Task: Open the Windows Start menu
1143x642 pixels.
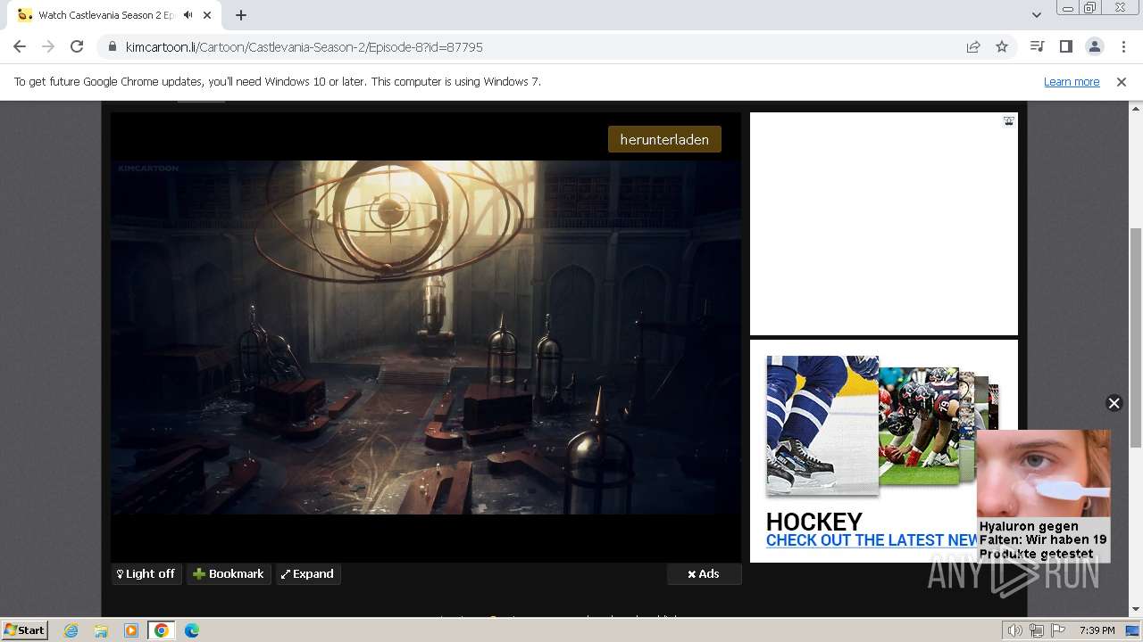Action: pos(25,630)
